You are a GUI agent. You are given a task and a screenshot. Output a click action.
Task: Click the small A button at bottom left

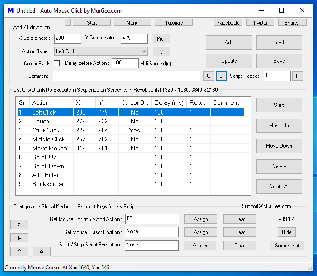[41, 251]
